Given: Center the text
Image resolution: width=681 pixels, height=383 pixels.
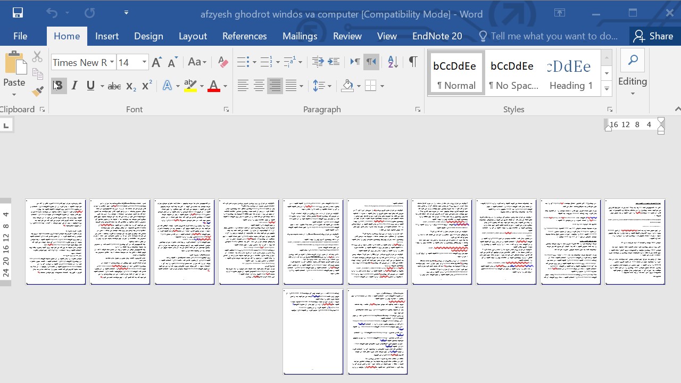Looking at the screenshot, I should 259,86.
